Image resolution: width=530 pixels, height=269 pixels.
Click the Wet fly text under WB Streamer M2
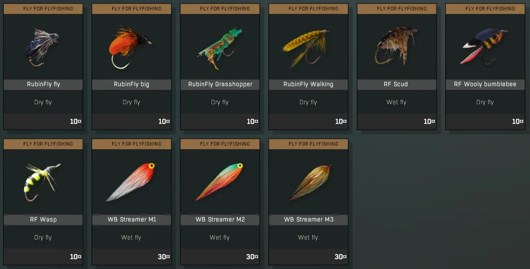coord(219,238)
